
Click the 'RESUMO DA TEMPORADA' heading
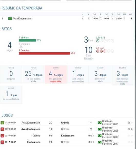pos(22,8)
